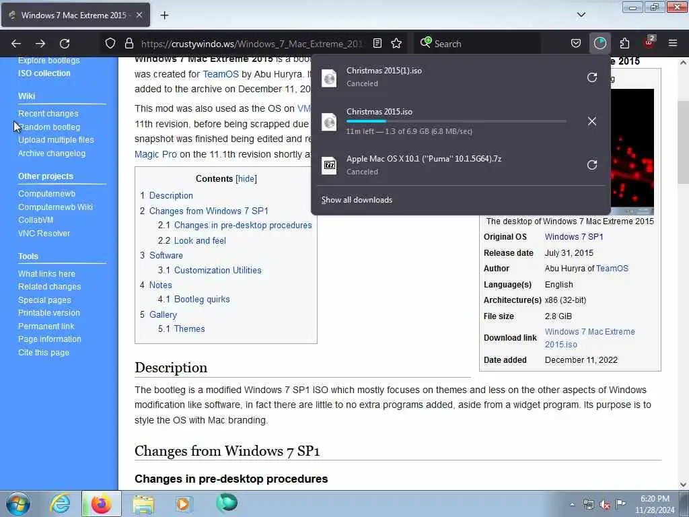Jump to Themes entry in contents
Viewport: 689px width, 517px height.
click(x=189, y=329)
